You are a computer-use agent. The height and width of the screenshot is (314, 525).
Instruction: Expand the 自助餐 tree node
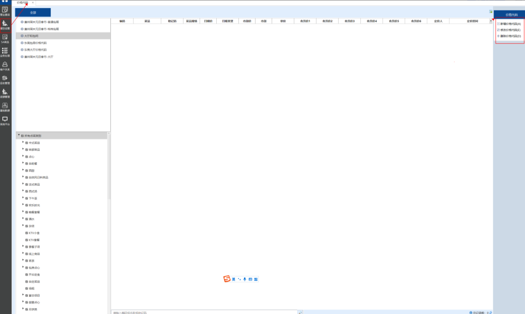23,163
